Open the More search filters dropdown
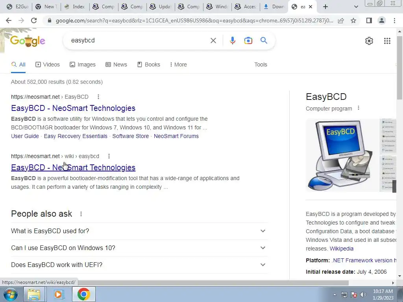403x302 pixels. (x=178, y=64)
